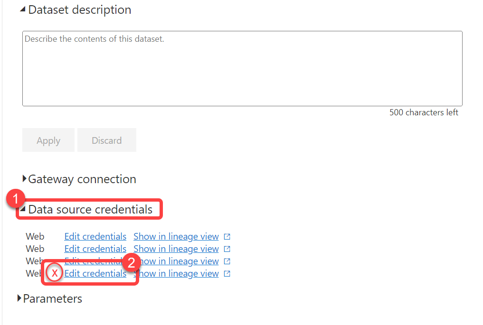This screenshot has height=325, width=483.
Task: Collapse the Data source credentials section
Action: 23,209
